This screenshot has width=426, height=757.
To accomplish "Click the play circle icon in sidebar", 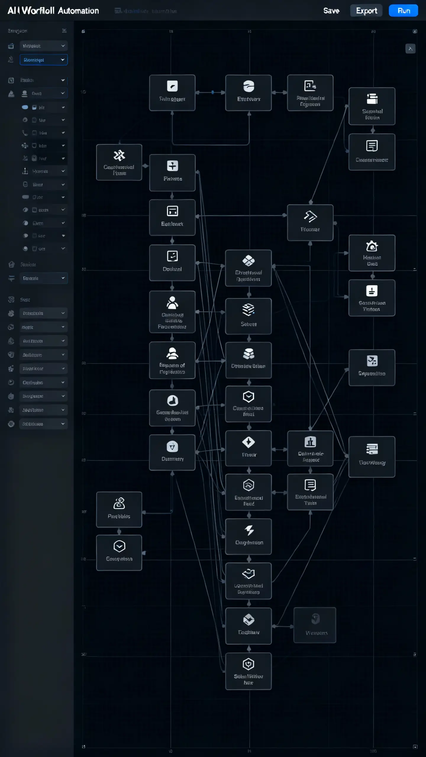I will click(11, 382).
